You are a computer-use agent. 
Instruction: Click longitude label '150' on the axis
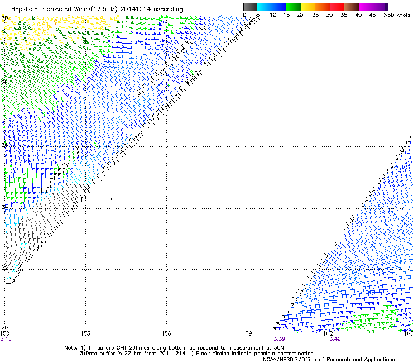(x=4, y=333)
